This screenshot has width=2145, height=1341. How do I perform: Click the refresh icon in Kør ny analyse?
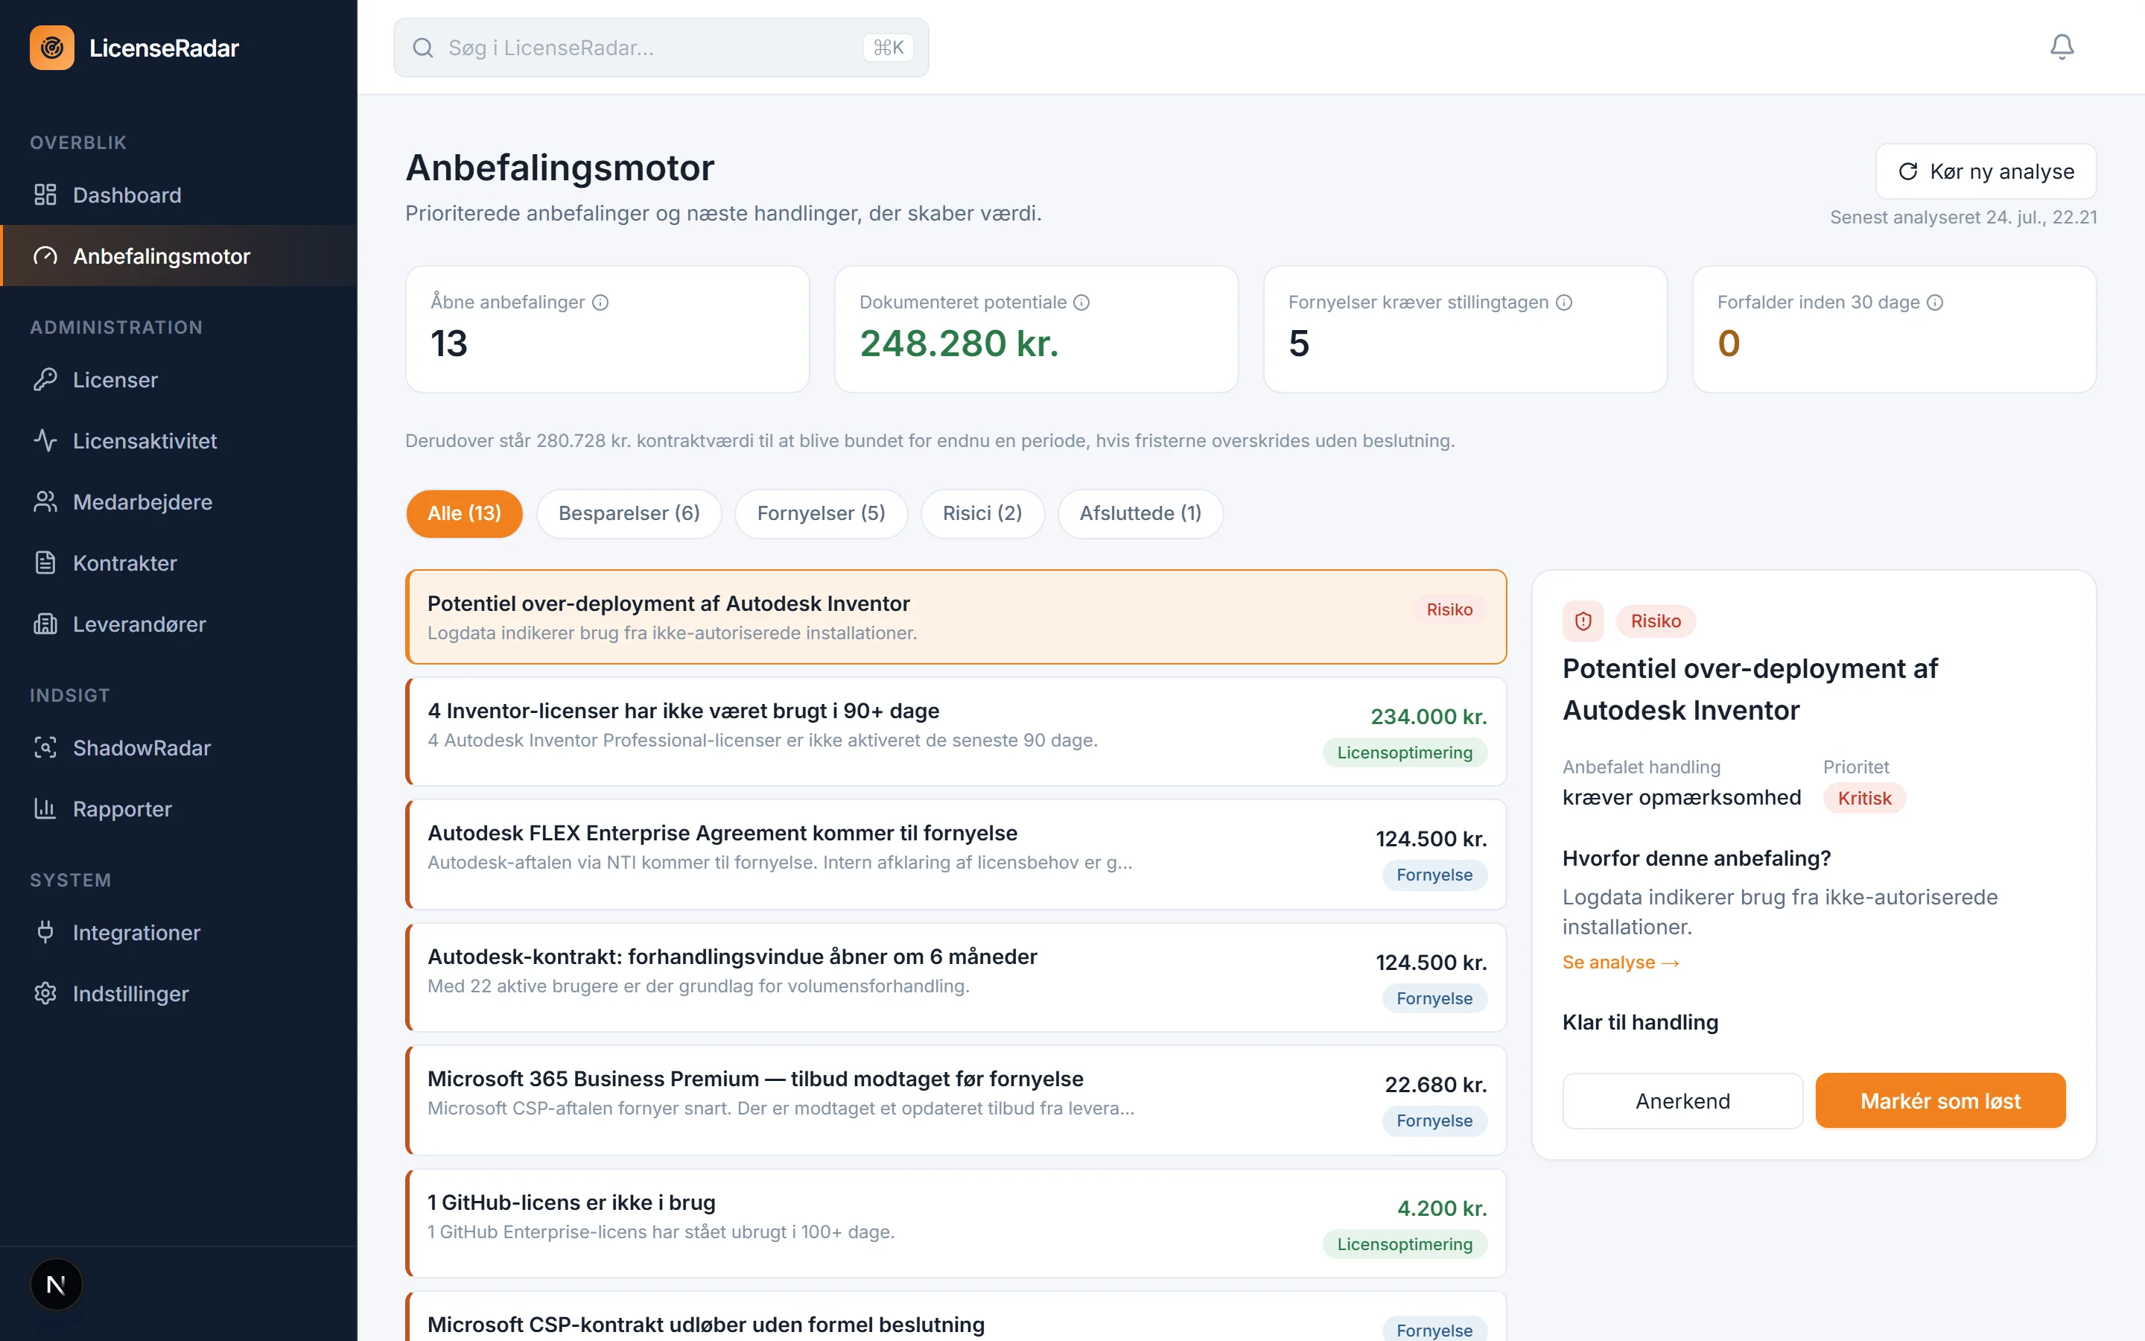pos(1907,171)
